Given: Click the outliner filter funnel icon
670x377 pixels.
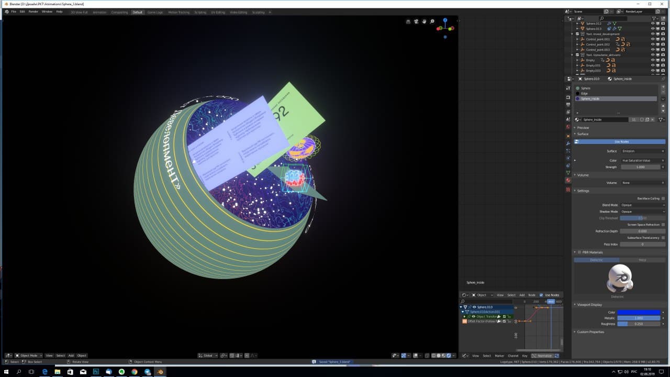Looking at the screenshot, I should tap(654, 18).
